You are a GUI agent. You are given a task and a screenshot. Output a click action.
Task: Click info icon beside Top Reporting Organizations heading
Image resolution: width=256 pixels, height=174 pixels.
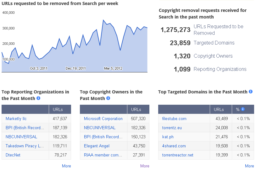(38, 98)
